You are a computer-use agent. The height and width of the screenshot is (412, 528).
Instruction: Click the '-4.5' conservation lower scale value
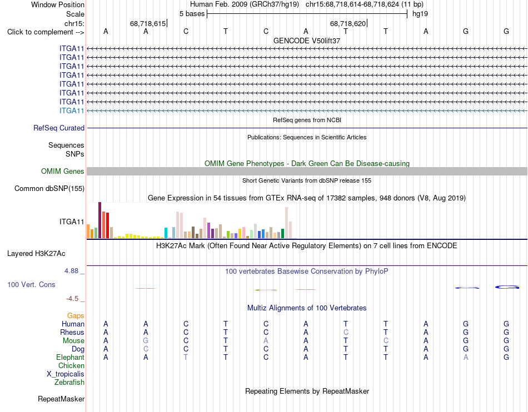click(x=72, y=299)
